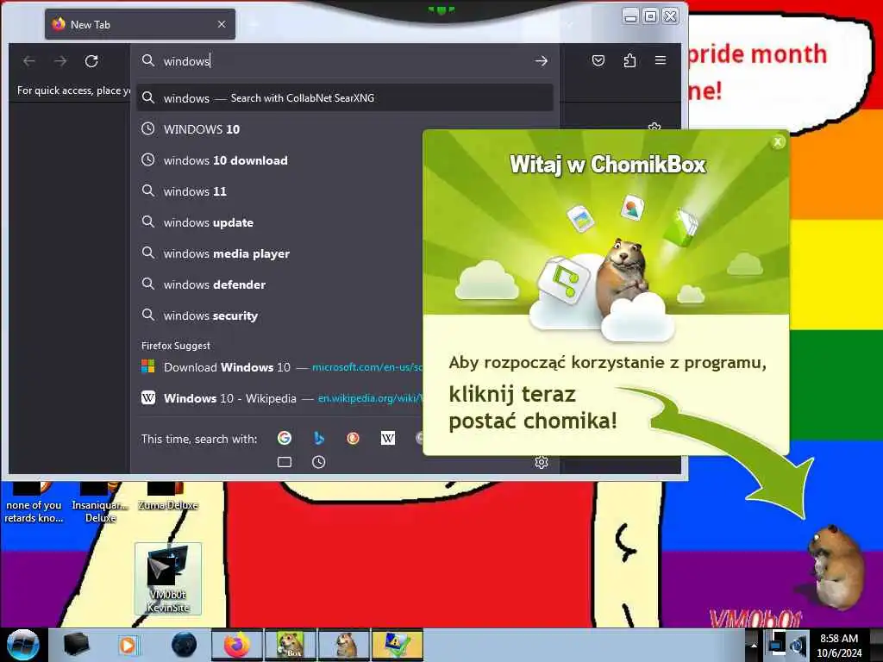The image size is (883, 662).
Task: Open the black folder icon in the taskbar
Action: coord(76,645)
